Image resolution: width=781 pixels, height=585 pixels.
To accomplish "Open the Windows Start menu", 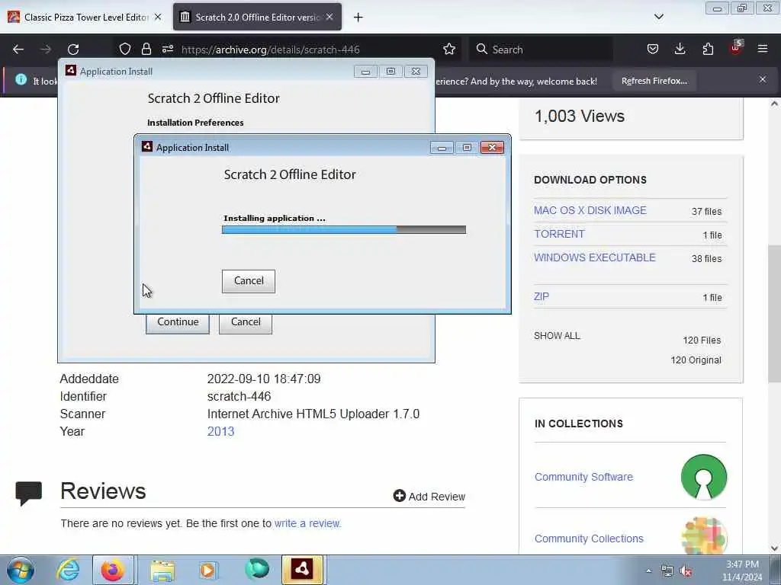I will [x=20, y=570].
